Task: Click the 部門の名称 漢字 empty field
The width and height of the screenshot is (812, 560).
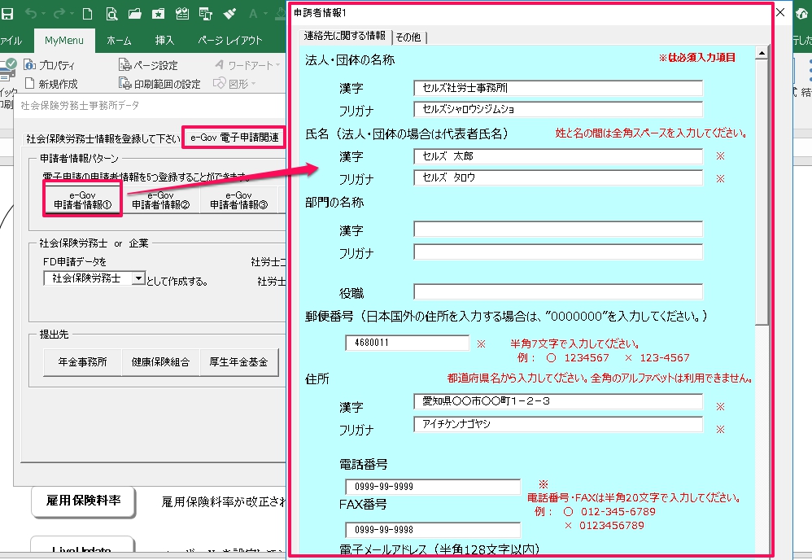Action: [x=558, y=229]
